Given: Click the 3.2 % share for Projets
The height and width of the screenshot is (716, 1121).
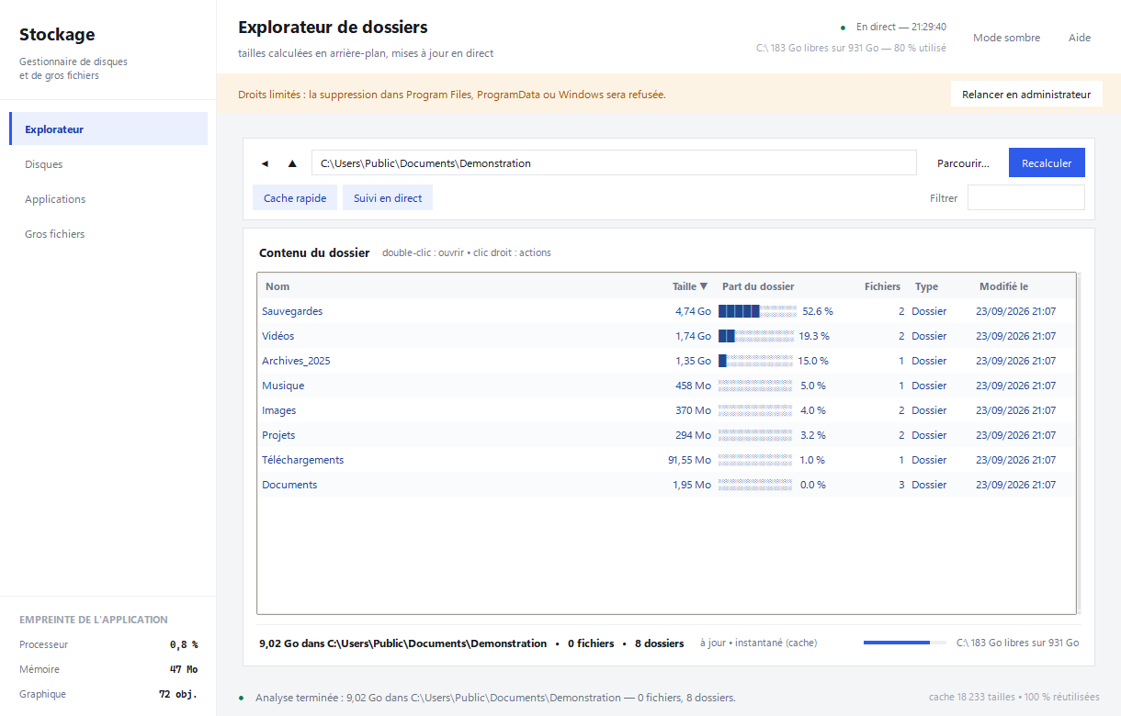Looking at the screenshot, I should click(x=813, y=435).
